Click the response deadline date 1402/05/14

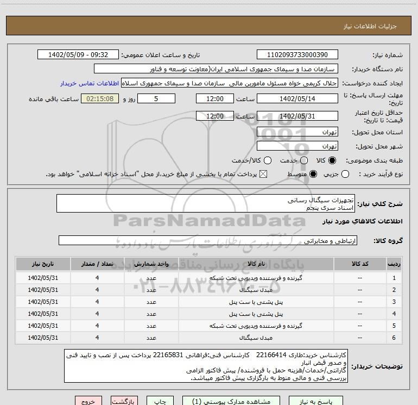297,98
